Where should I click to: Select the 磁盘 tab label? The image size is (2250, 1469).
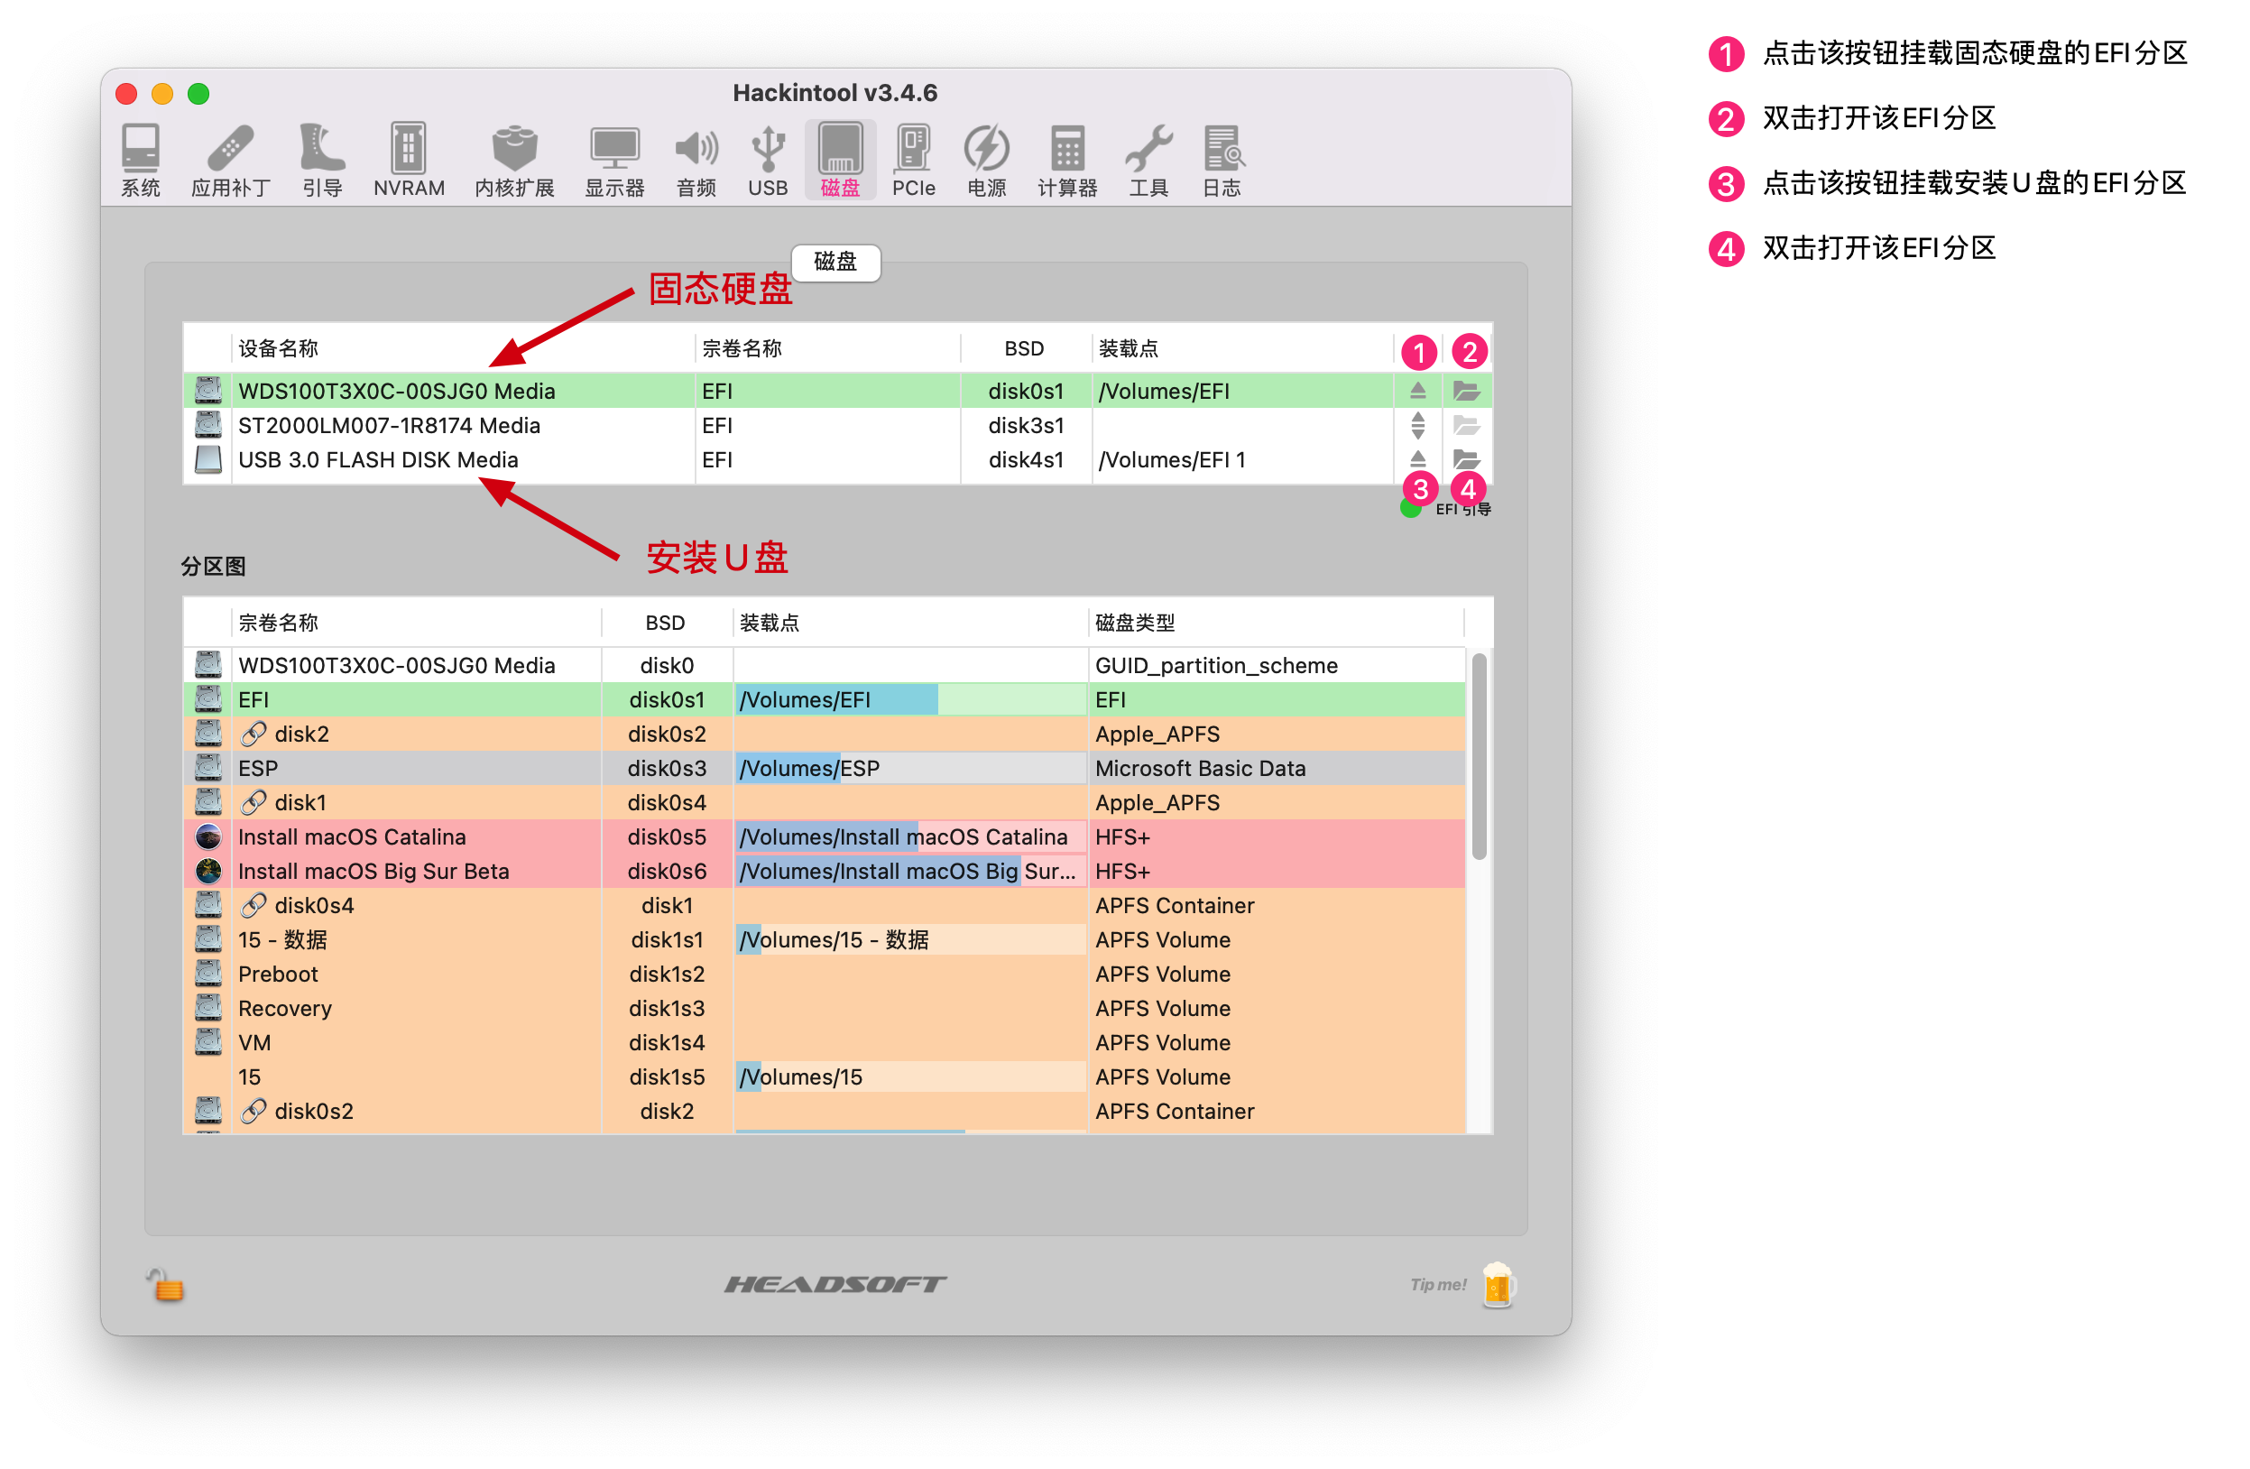[x=835, y=262]
